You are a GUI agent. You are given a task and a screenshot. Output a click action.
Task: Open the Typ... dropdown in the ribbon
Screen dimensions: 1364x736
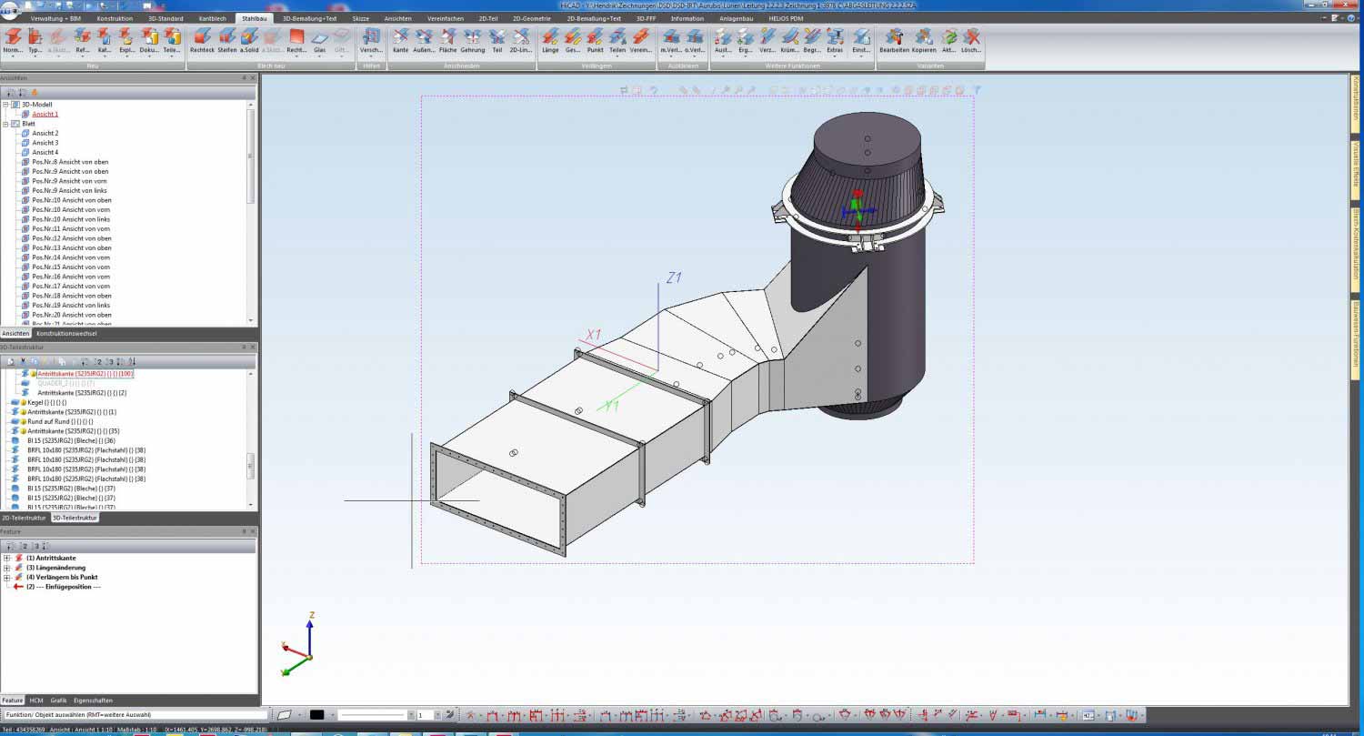[x=35, y=55]
